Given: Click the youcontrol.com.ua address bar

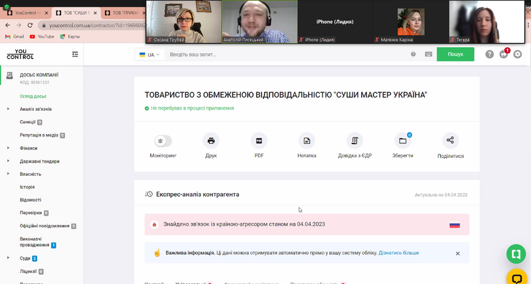Looking at the screenshot, I should (92, 25).
